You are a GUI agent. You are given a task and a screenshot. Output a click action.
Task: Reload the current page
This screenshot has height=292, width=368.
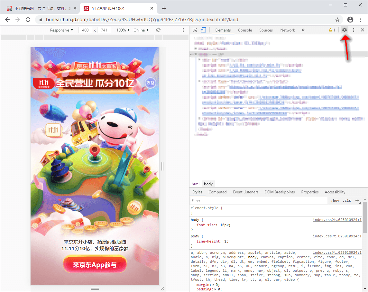28,20
